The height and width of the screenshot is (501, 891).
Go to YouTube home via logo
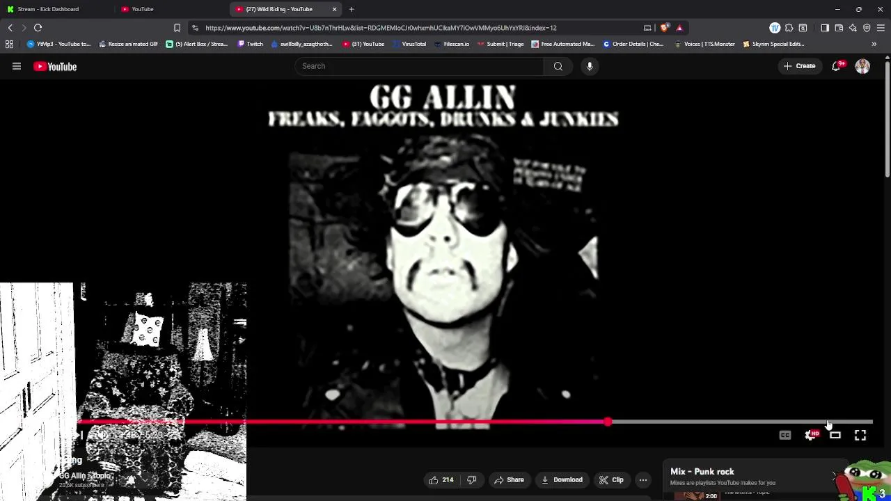[55, 66]
